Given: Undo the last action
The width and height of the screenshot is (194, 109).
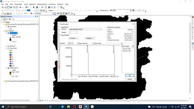Looking at the screenshot, I should 25,13.
